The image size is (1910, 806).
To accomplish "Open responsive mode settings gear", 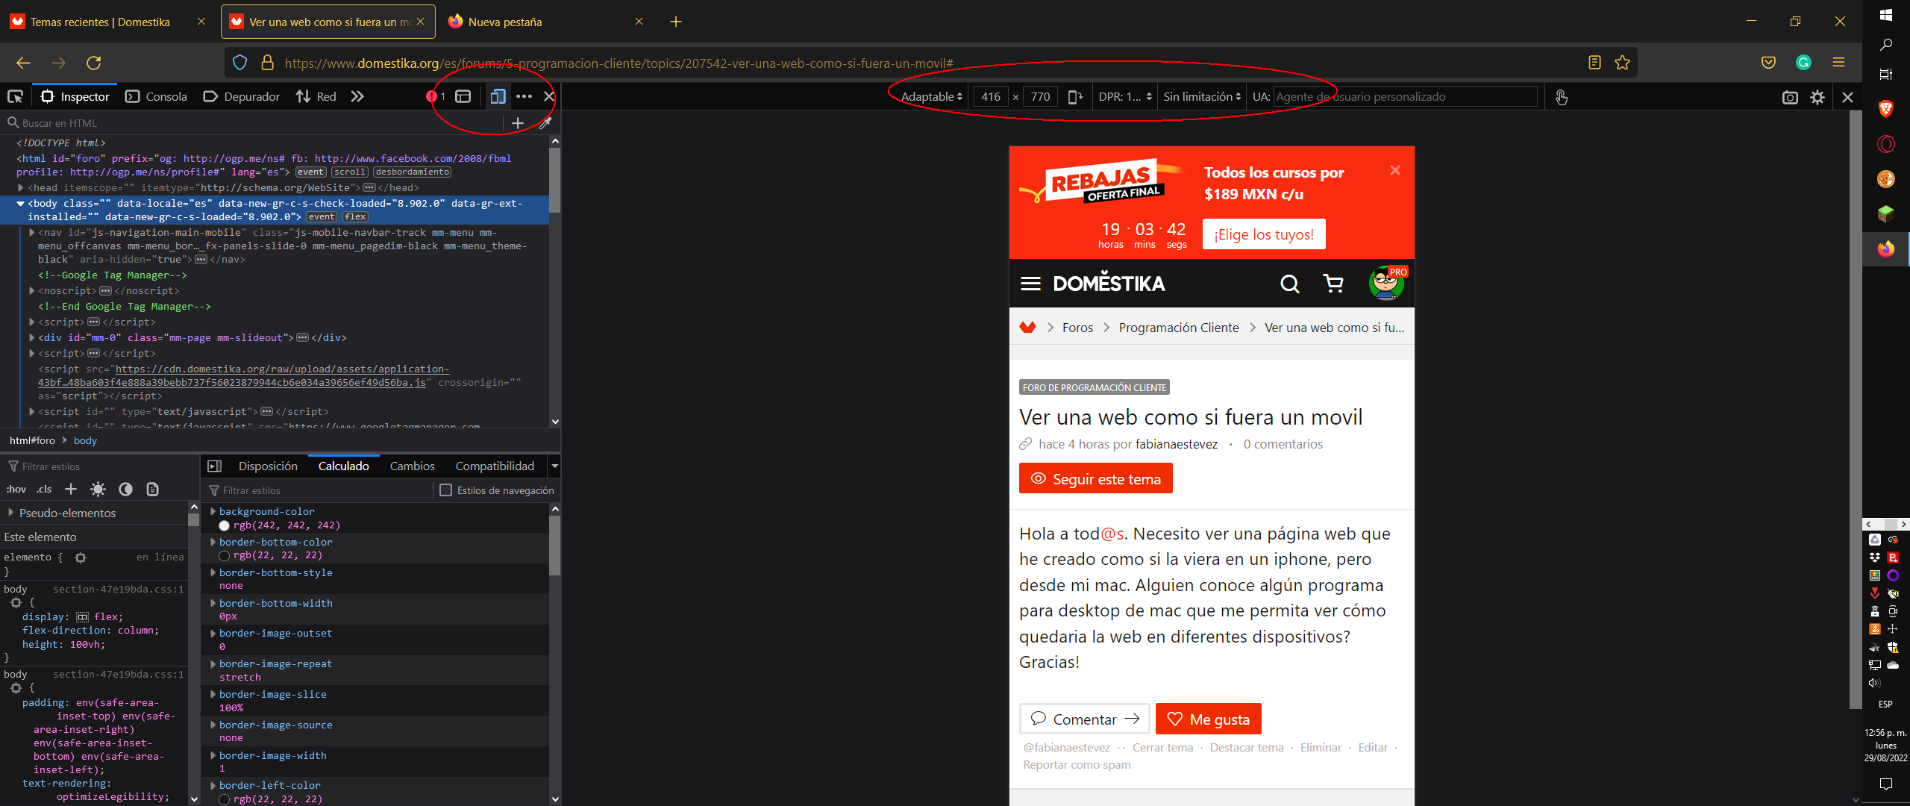I will tap(1817, 97).
